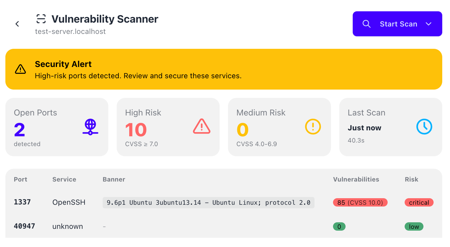Click the OpenSSH service cell
450x247 pixels.
tap(69, 202)
